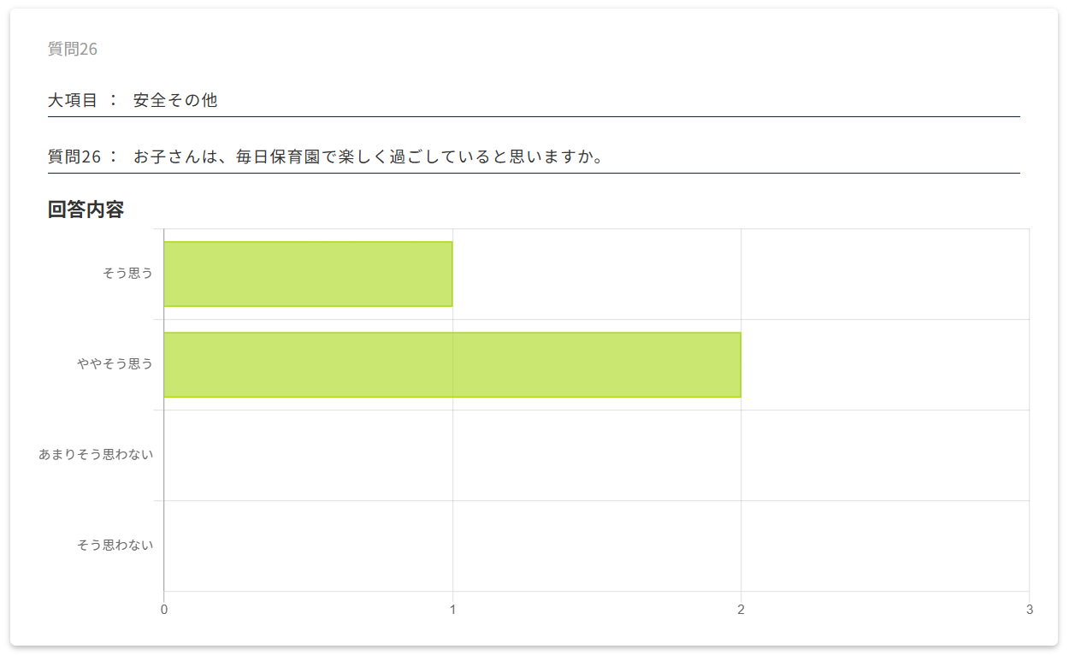The height and width of the screenshot is (655, 1069).
Task: Click the green bar for そう思う
Action: coord(308,274)
